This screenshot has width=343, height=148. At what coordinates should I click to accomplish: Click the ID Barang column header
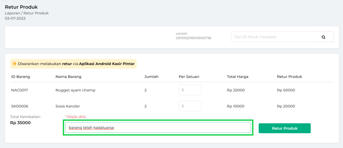pyautogui.click(x=20, y=77)
